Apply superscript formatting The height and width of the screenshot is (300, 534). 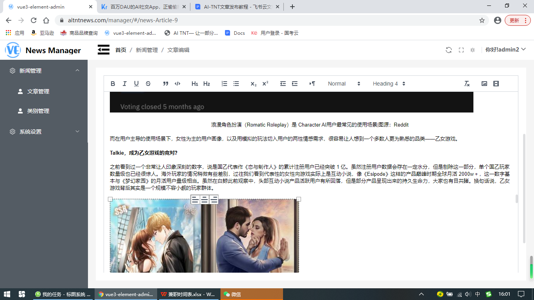tap(265, 84)
